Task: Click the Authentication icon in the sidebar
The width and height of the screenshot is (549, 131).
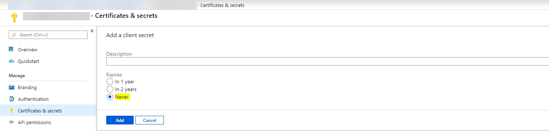Action: pyautogui.click(x=11, y=99)
